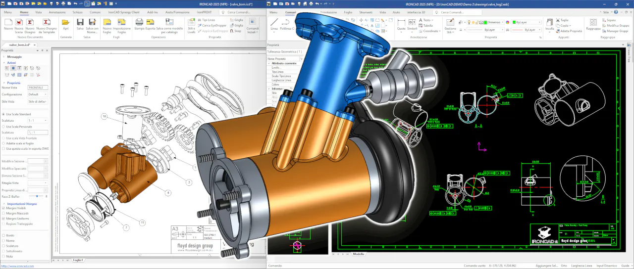This screenshot has height=269, width=634.
Task: Uncheck the Margini Visibili checkbox
Action: pos(4,208)
